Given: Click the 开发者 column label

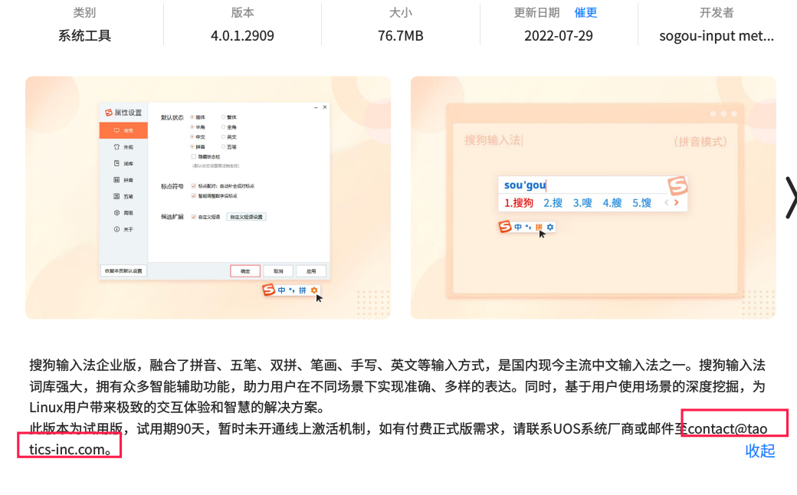Looking at the screenshot, I should point(717,13).
